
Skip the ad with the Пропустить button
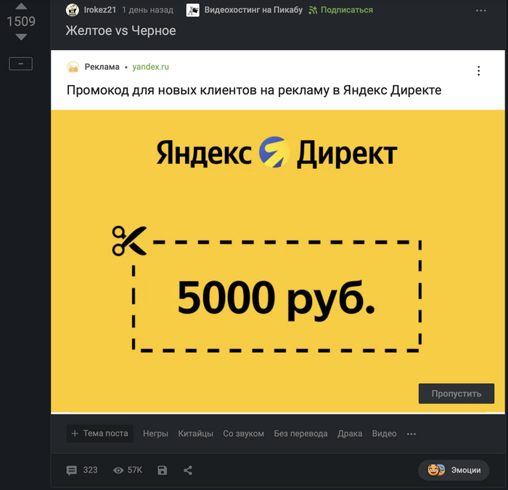(456, 393)
